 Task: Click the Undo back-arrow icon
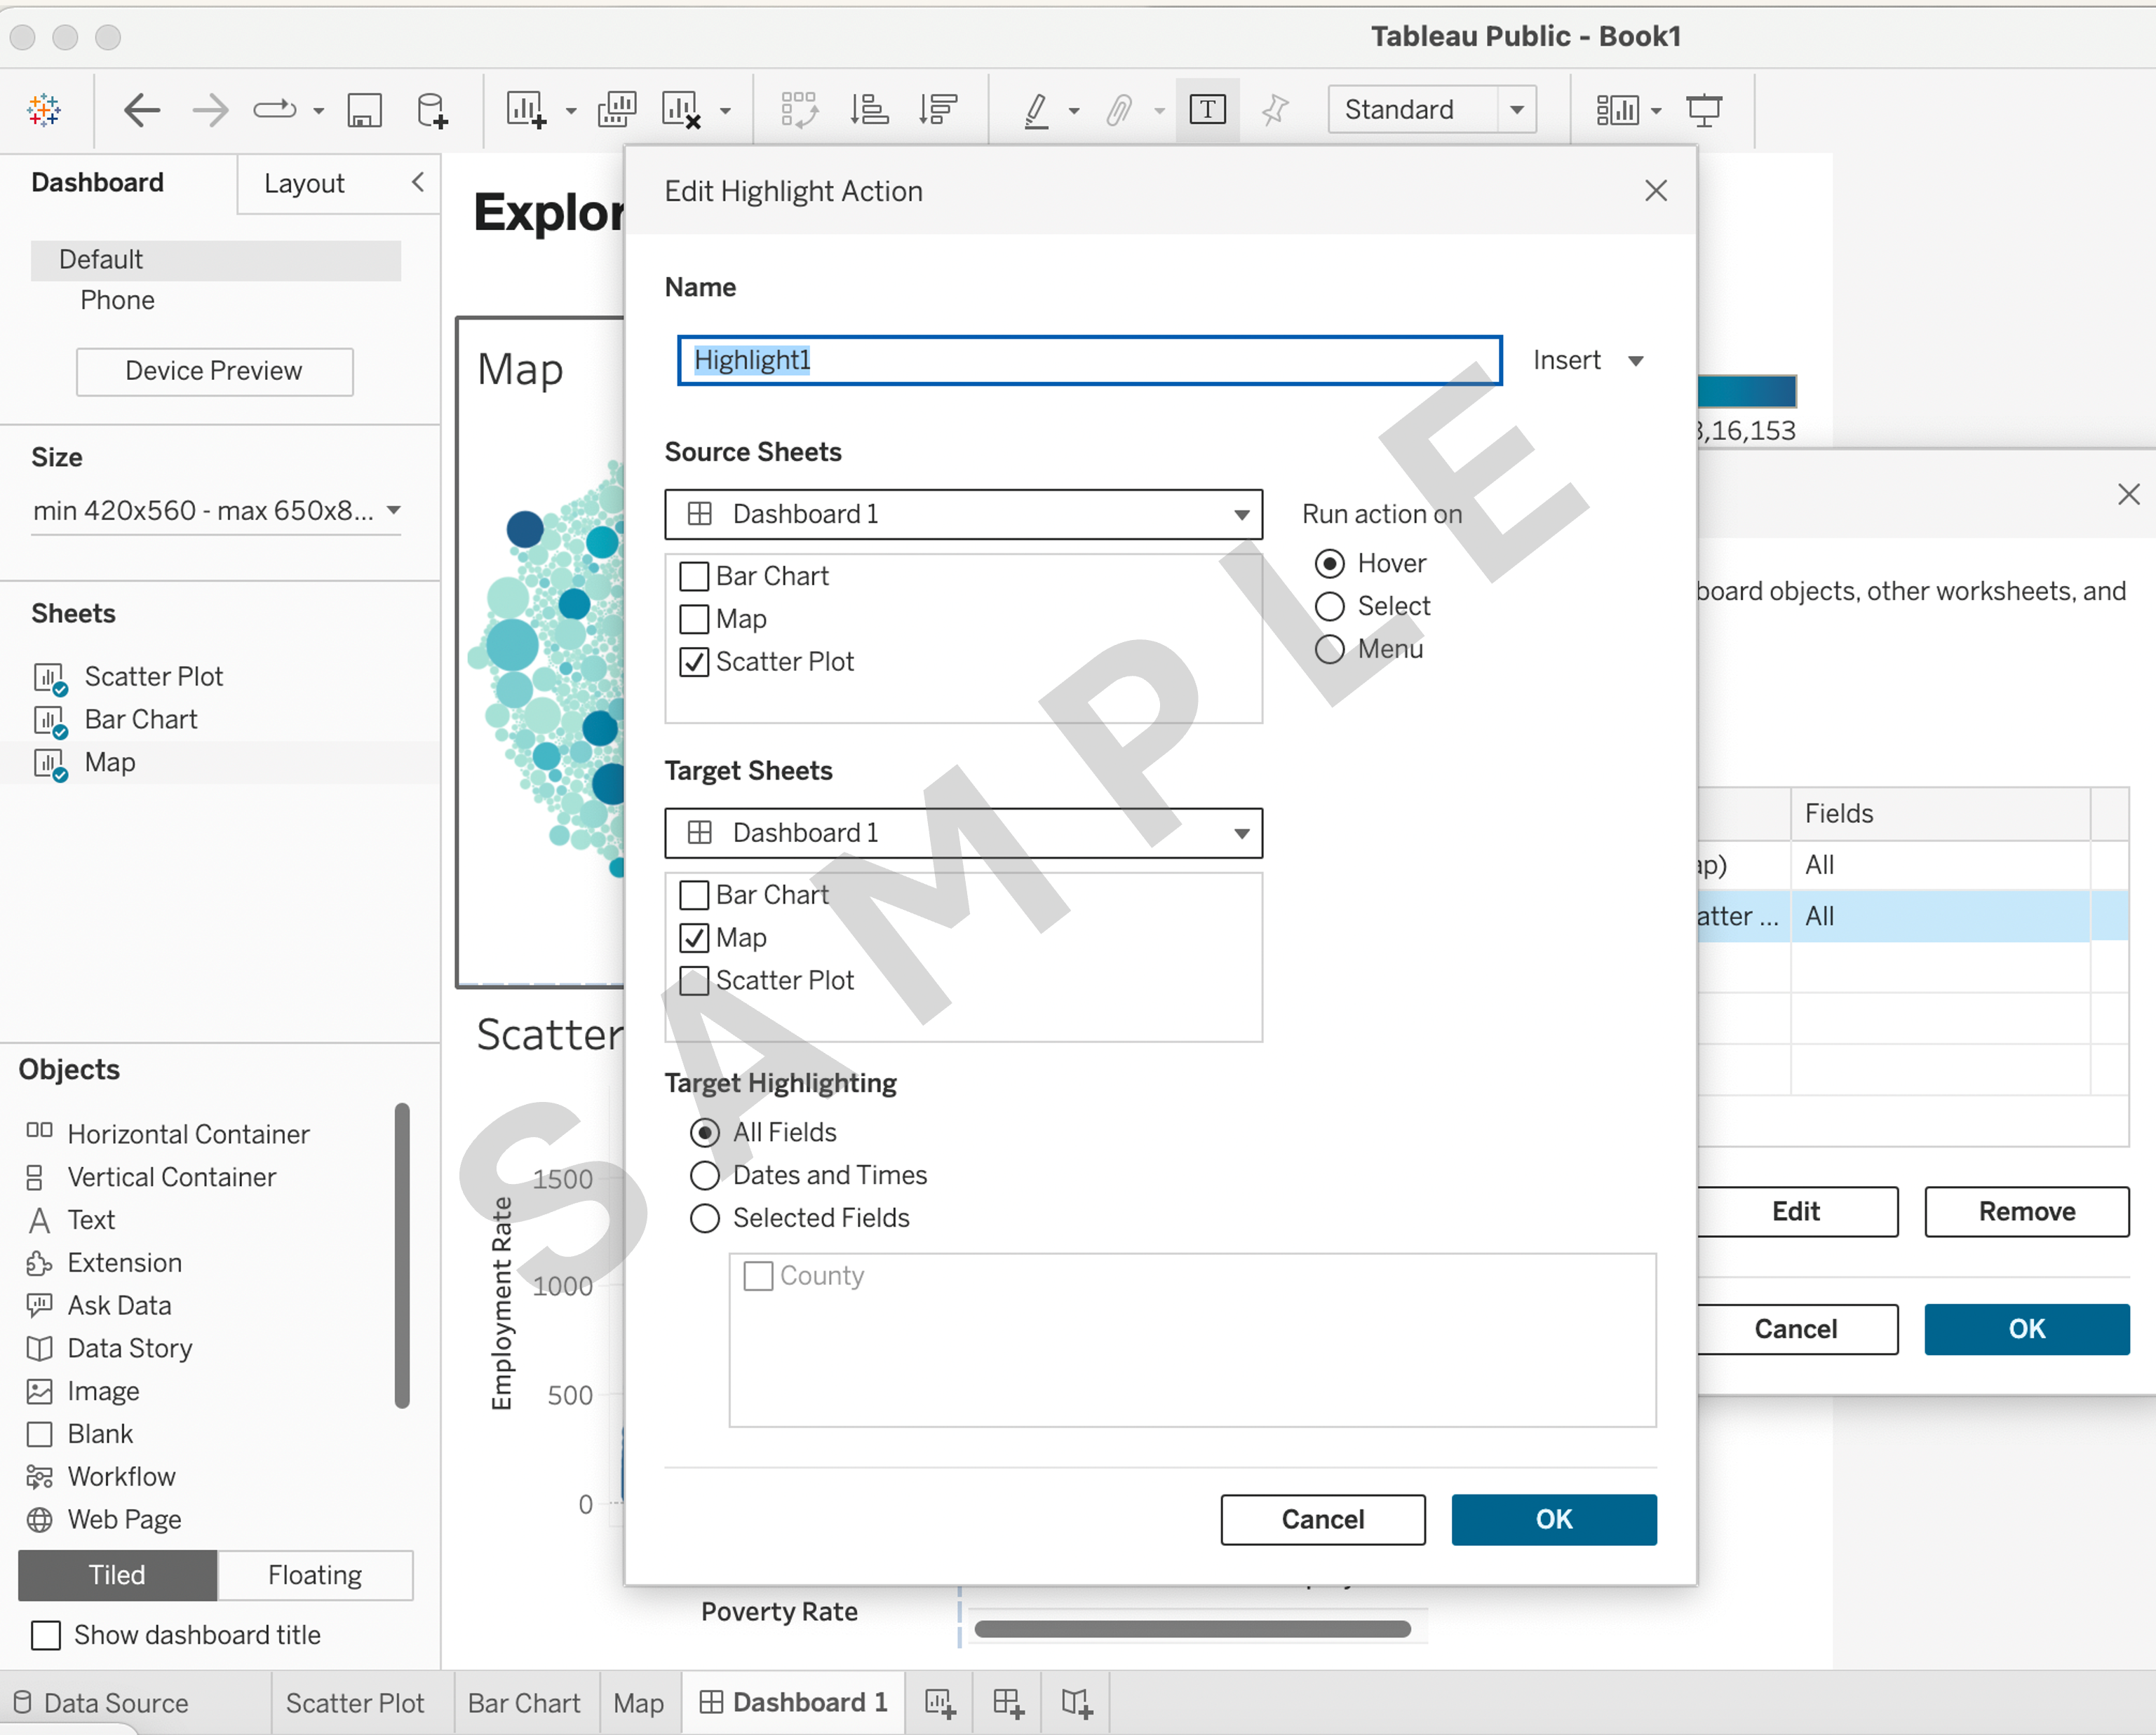(141, 109)
